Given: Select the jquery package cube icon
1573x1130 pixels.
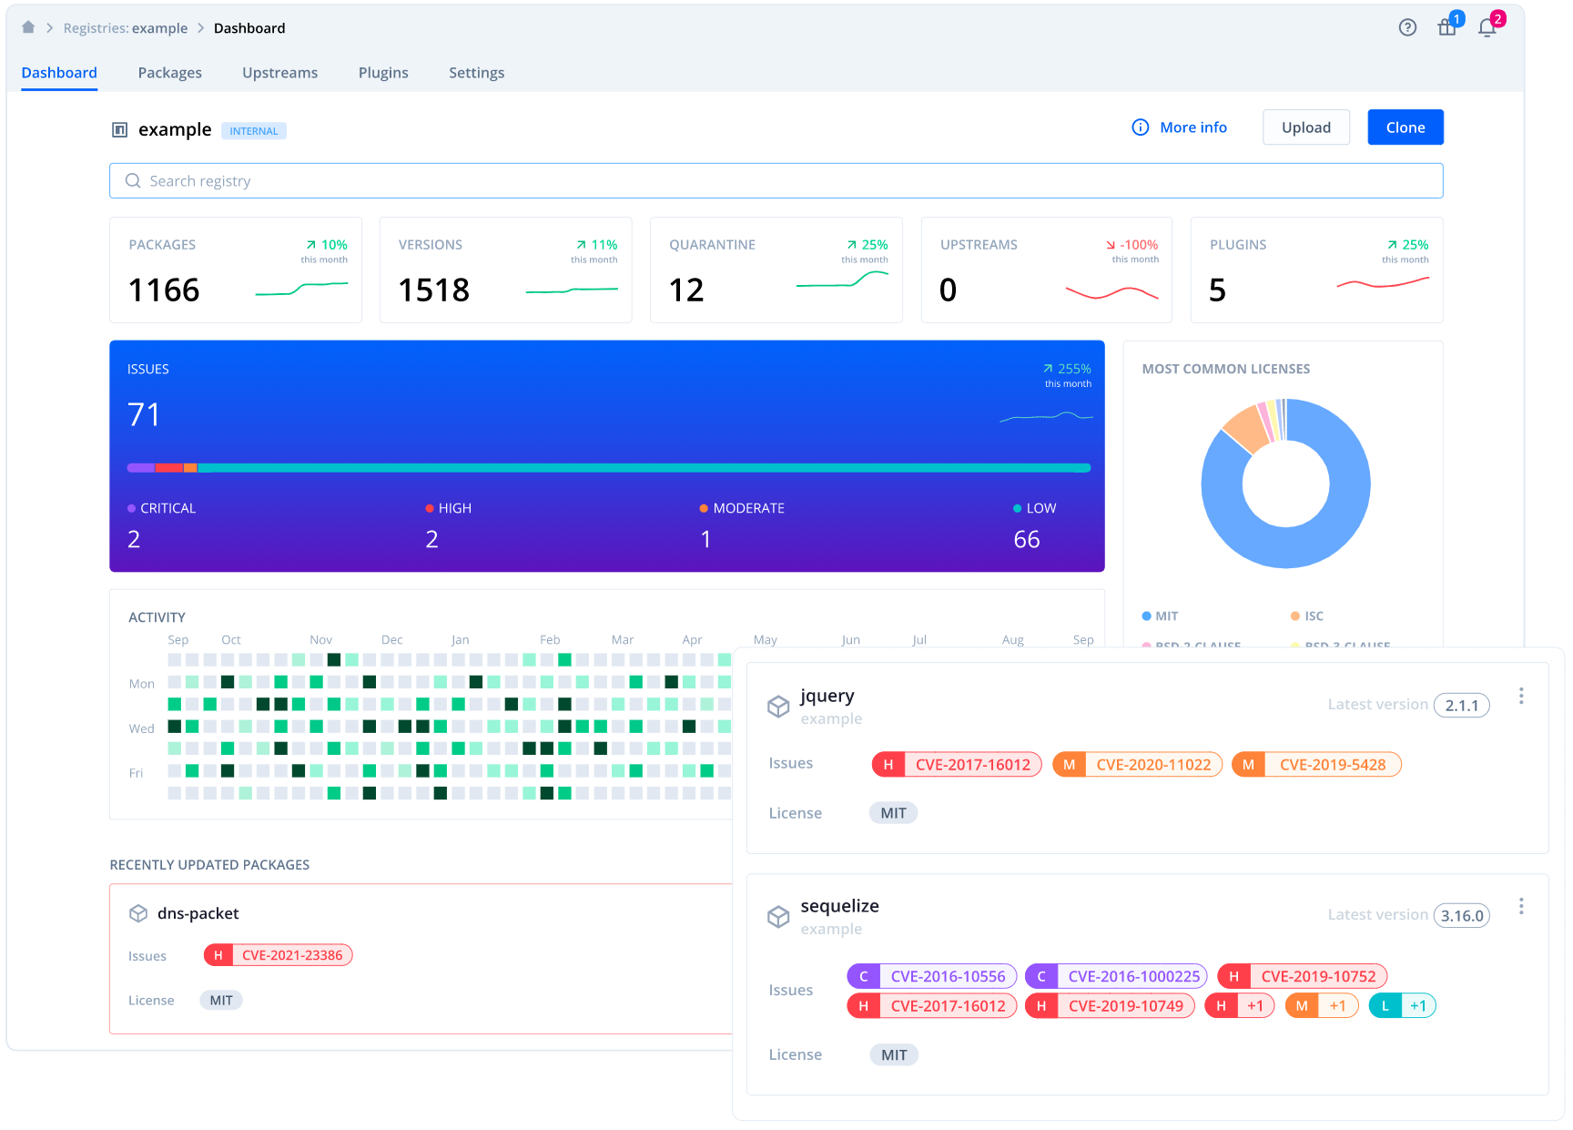Looking at the screenshot, I should pos(778,706).
